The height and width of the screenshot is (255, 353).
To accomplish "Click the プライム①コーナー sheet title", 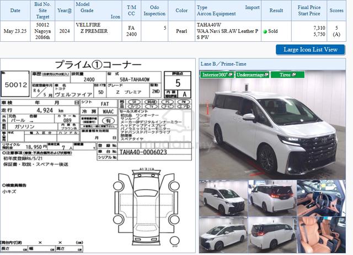I will click(98, 65).
